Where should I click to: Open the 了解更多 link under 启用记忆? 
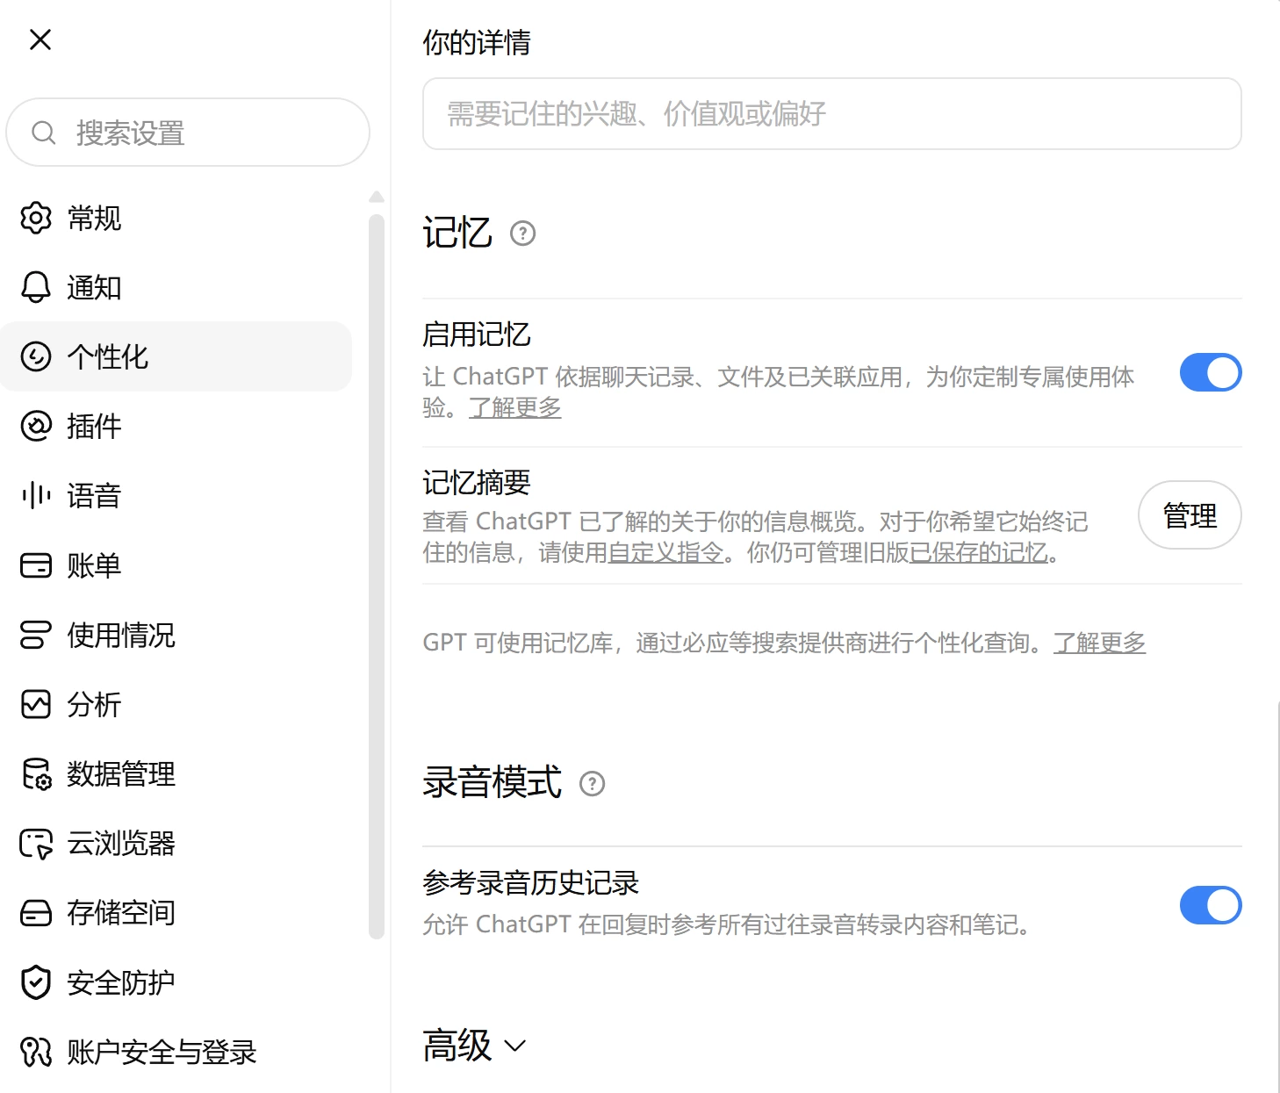point(515,407)
